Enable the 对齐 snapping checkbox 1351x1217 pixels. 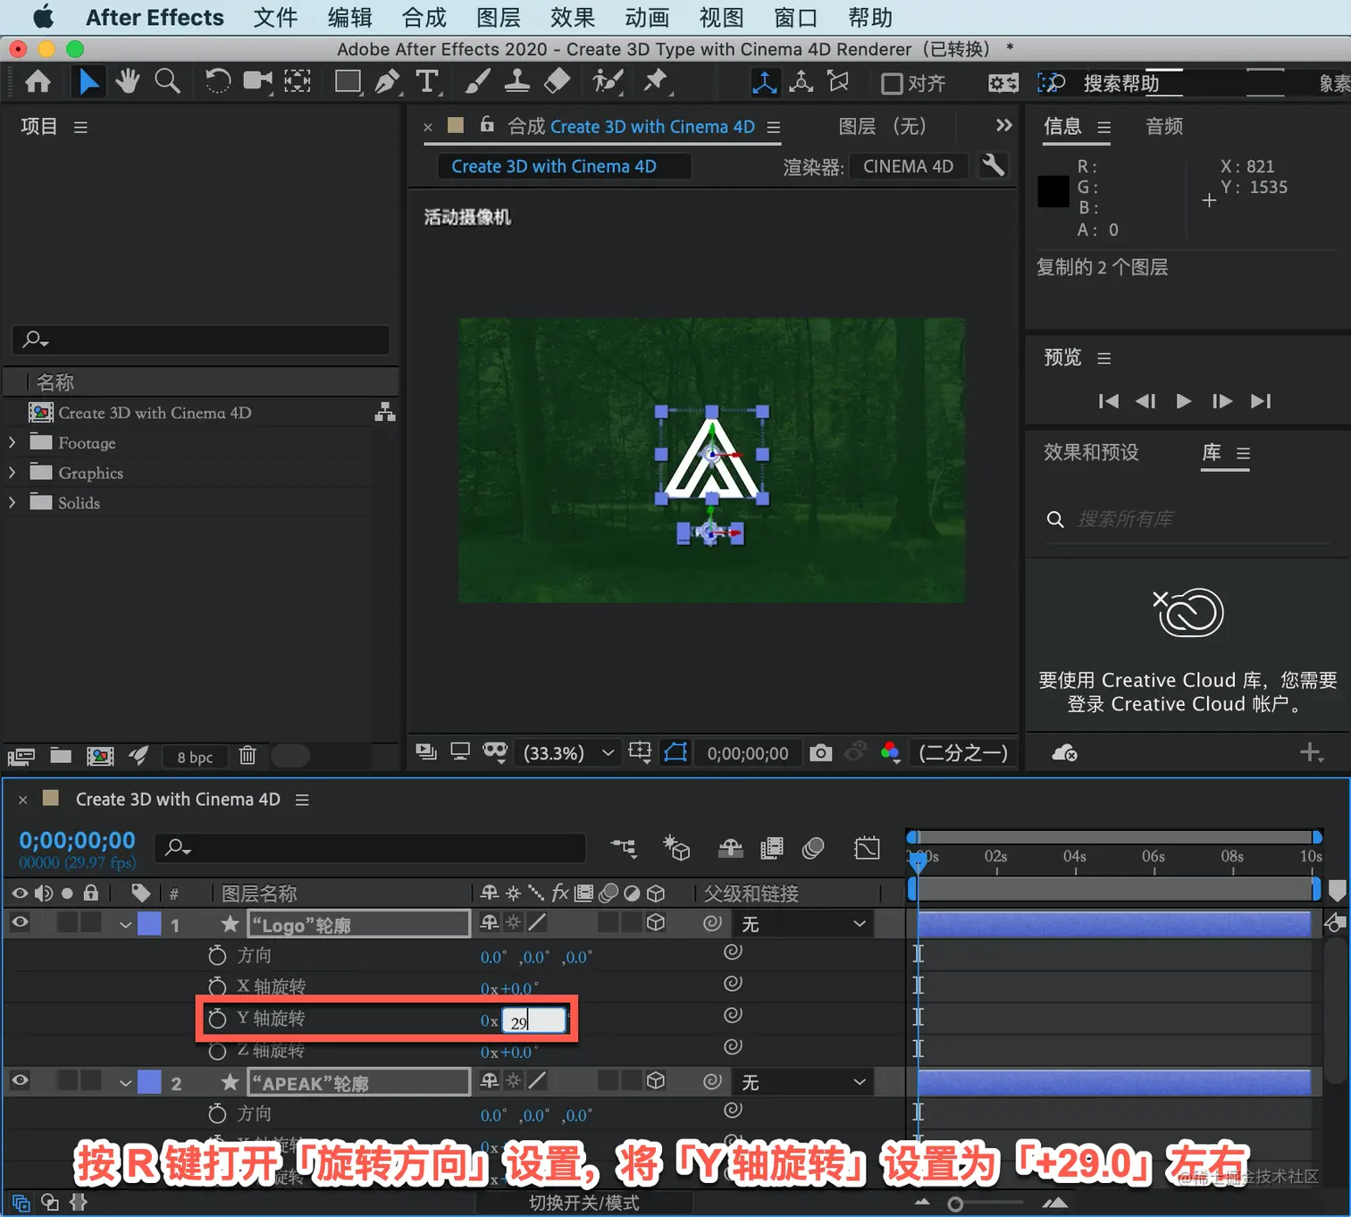tap(891, 83)
